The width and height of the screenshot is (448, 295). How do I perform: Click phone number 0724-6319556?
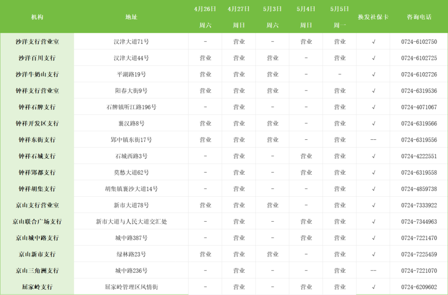point(419,139)
